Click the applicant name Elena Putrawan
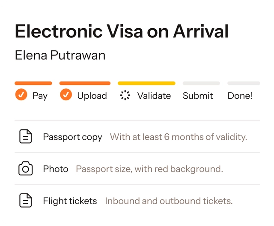The width and height of the screenshot is (274, 226). coord(60,55)
